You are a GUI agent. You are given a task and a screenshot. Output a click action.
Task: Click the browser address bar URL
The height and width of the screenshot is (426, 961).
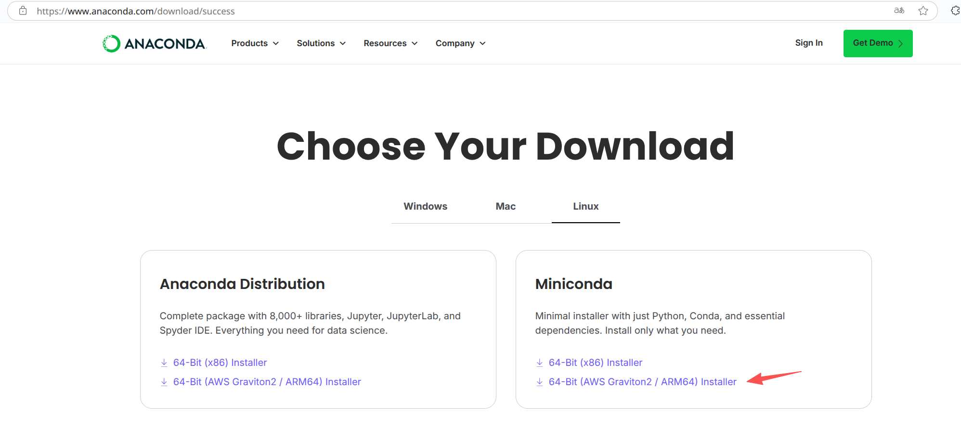(x=136, y=11)
